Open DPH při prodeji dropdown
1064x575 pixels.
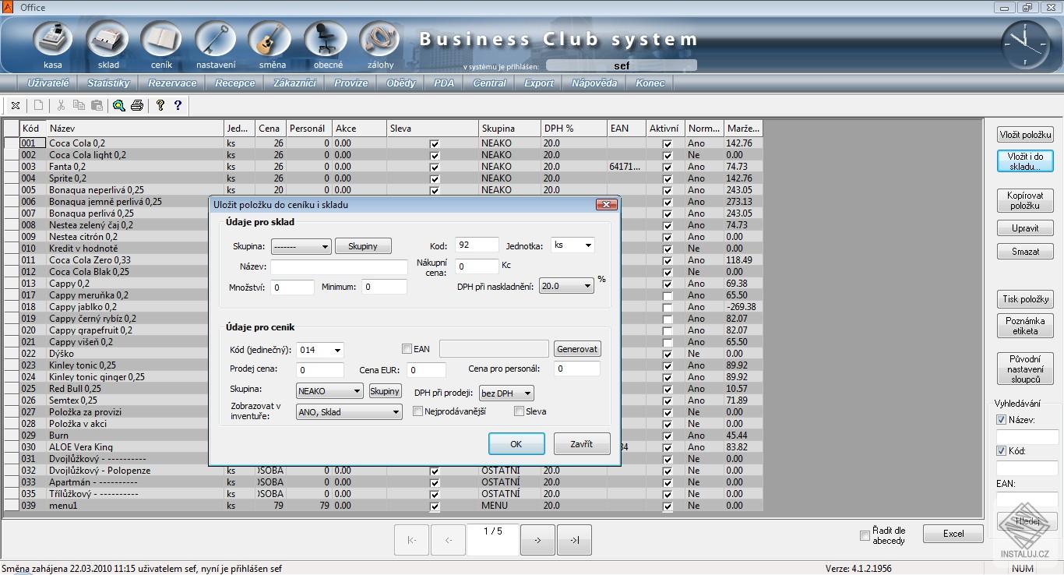point(506,393)
